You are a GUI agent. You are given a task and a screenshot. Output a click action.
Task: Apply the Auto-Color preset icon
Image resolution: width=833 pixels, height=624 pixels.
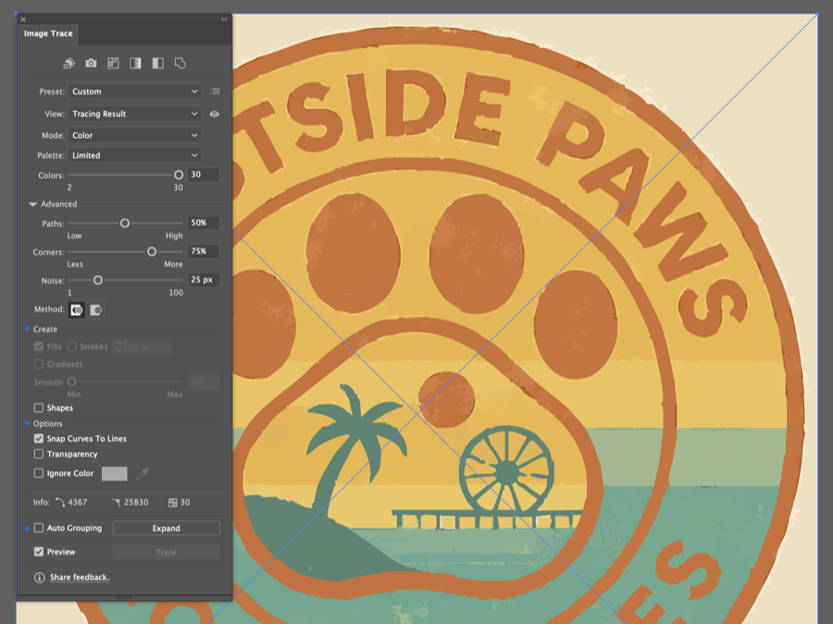click(x=68, y=63)
